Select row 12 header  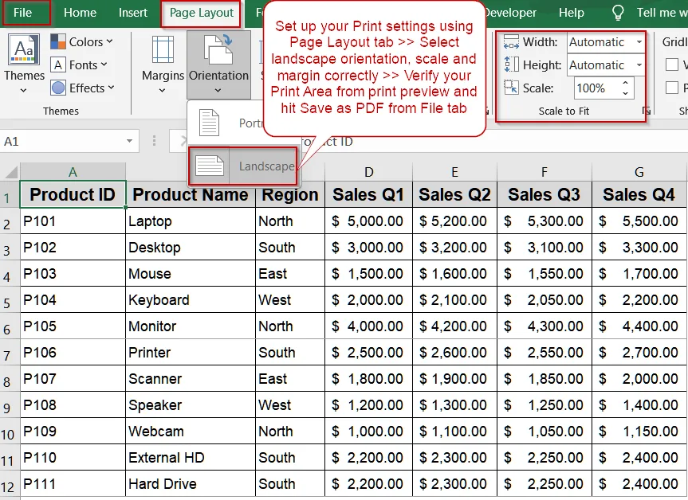pos(8,486)
